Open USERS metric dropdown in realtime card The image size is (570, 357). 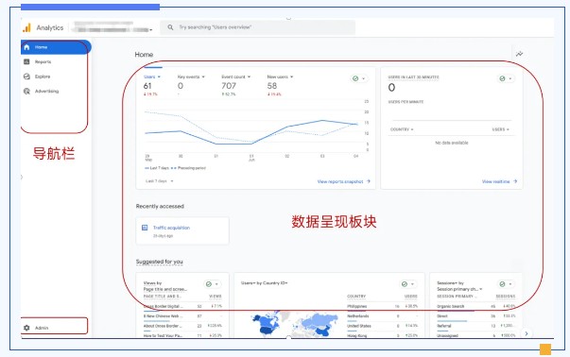[x=501, y=129]
